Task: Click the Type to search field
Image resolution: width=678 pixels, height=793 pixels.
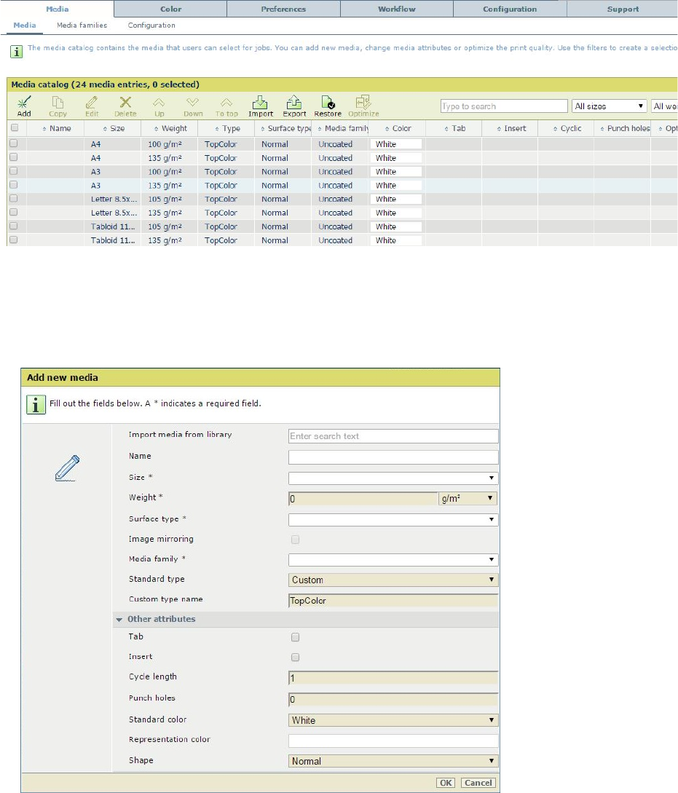Action: (504, 106)
